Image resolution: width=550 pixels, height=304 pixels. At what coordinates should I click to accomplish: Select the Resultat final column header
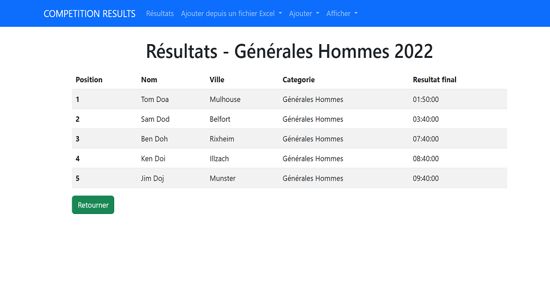click(x=435, y=80)
